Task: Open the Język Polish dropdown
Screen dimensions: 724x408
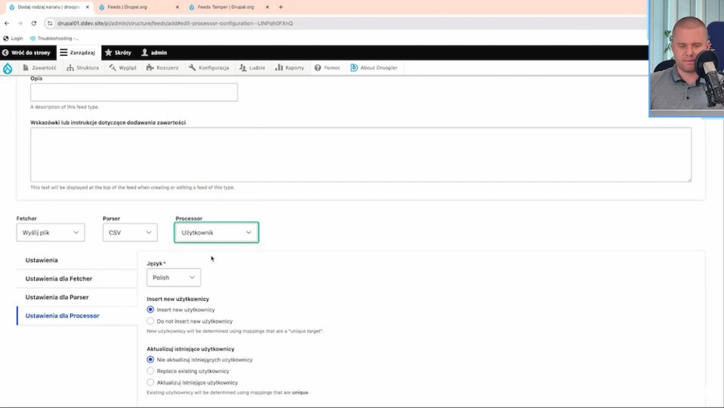Action: 174,278
